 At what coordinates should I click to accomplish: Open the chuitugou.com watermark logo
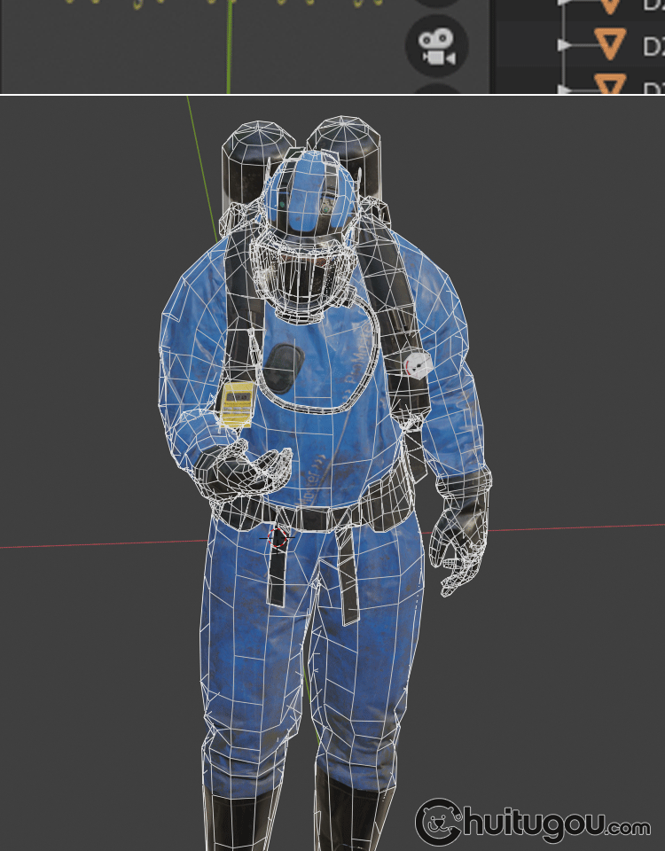[532, 823]
